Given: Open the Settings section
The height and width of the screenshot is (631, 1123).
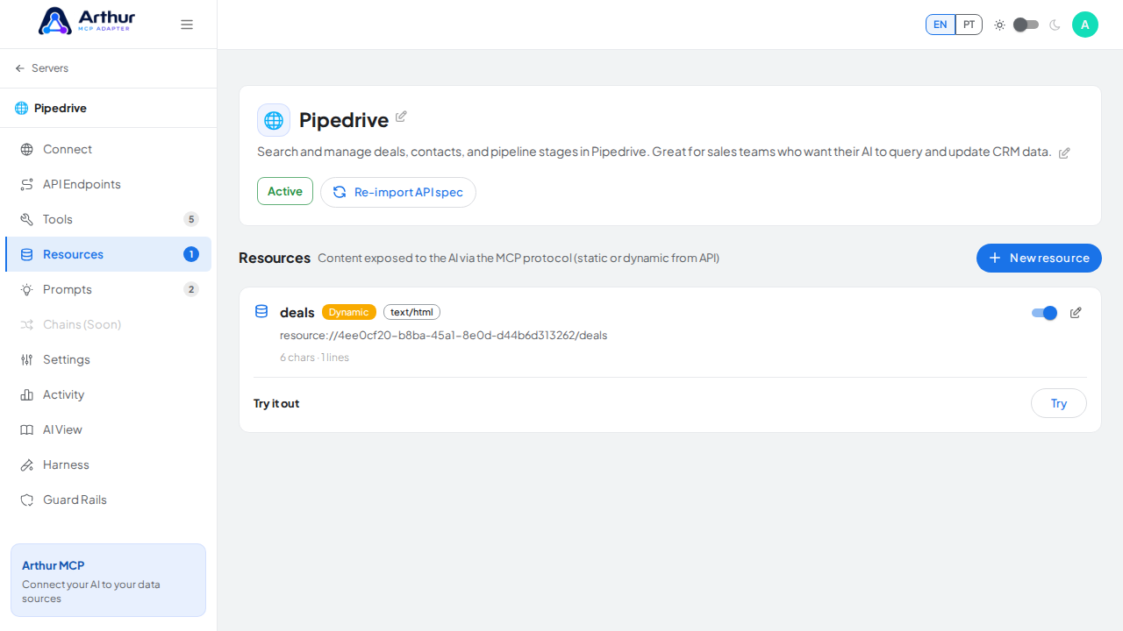Looking at the screenshot, I should point(109,359).
